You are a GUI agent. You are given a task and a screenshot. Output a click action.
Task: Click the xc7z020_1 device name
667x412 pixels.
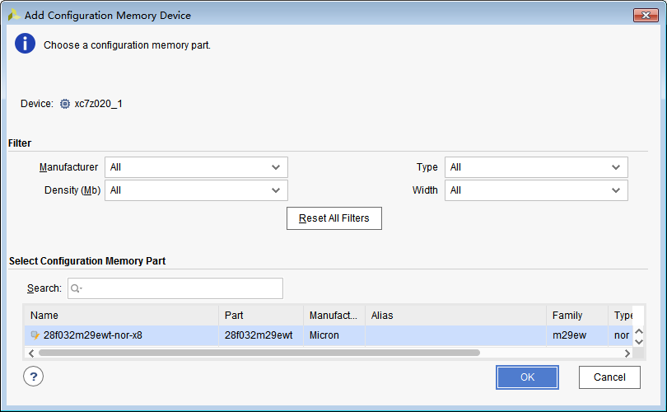[98, 104]
